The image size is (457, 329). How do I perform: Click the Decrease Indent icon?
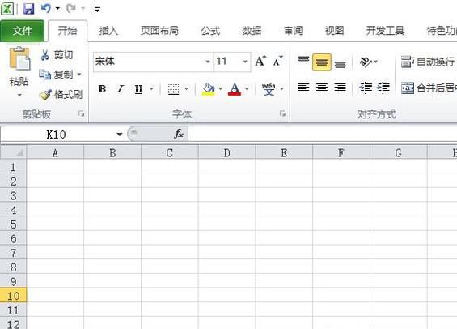[366, 88]
